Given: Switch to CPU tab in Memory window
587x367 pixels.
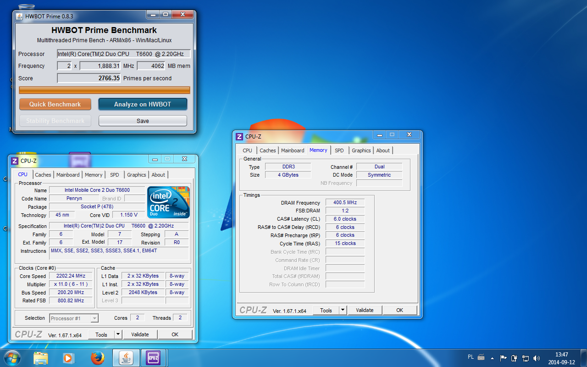Looking at the screenshot, I should 247,150.
